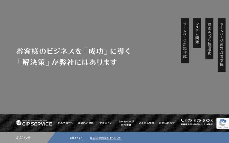Open the 選ばれる理由 menu item
229x143 pixels.
coord(86,123)
